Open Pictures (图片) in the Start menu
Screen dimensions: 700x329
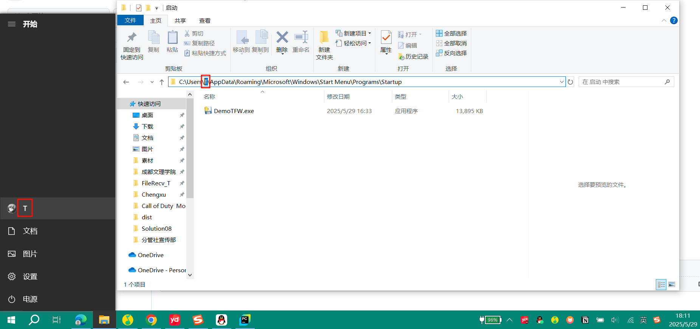click(x=57, y=254)
